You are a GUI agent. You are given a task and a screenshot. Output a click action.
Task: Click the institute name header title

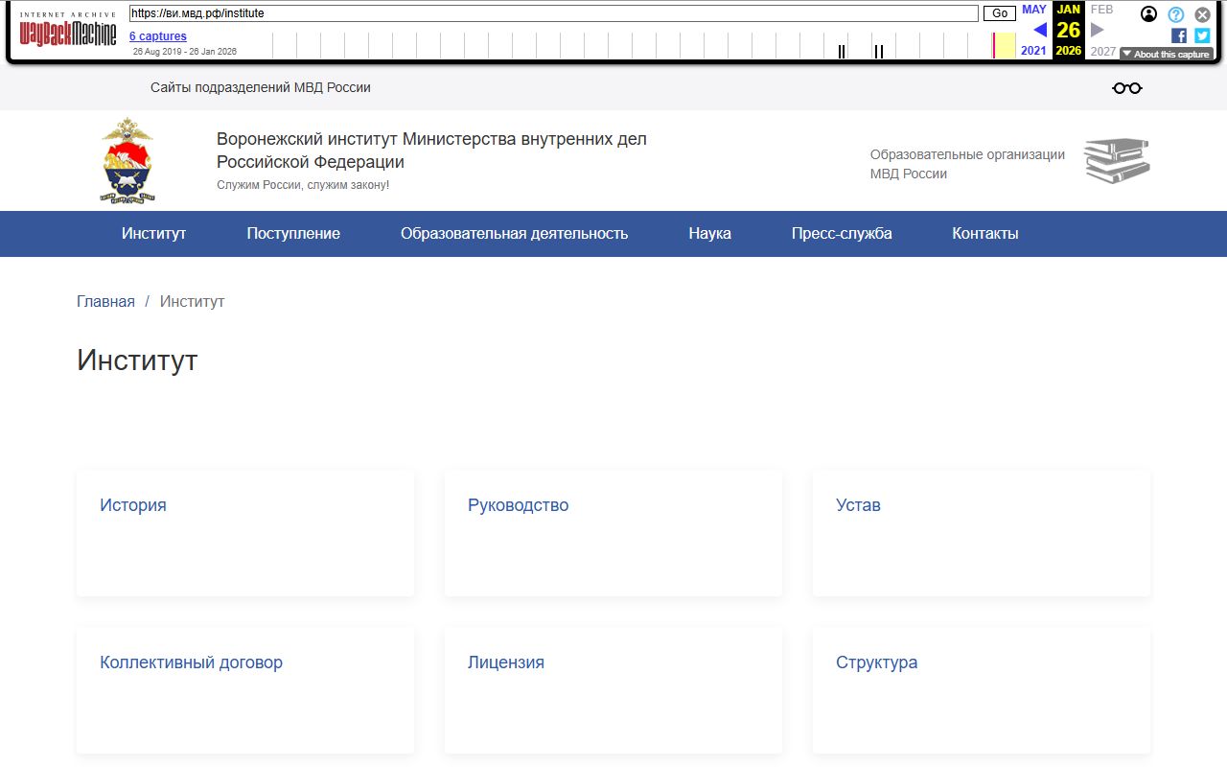(431, 151)
